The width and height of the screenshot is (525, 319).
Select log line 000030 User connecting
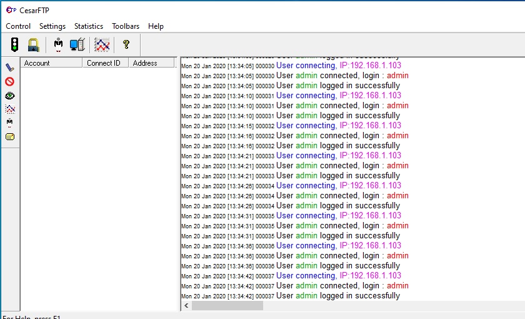click(291, 66)
